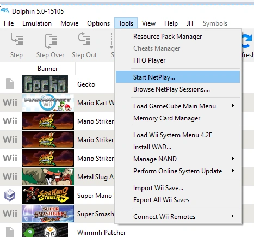This screenshot has width=254, height=237.
Task: Select the Super Smash Bros Brawl banner
Action: click(x=48, y=214)
